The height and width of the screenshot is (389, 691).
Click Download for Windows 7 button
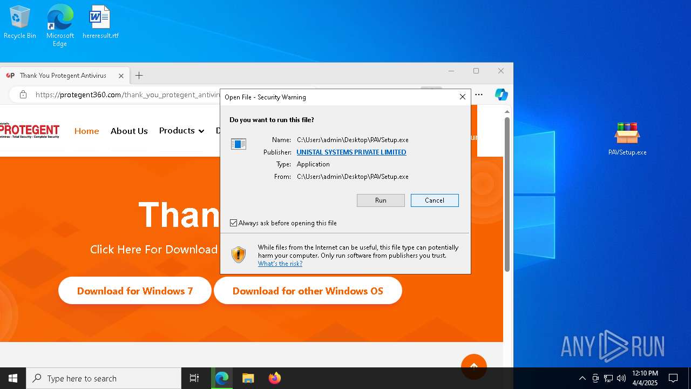click(135, 291)
